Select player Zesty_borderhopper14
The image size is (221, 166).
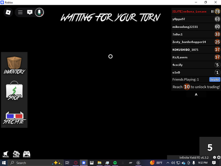tap(196, 42)
